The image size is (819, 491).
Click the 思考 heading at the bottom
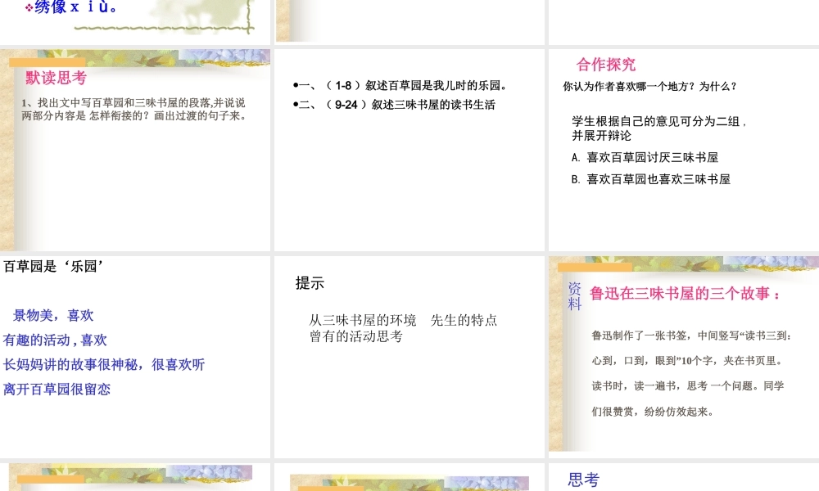pyautogui.click(x=584, y=480)
